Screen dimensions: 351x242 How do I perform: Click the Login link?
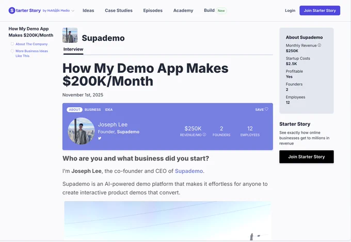(290, 10)
